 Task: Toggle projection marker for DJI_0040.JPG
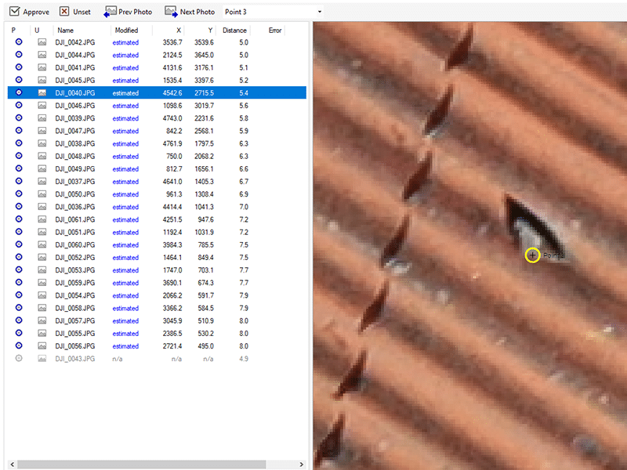[19, 92]
